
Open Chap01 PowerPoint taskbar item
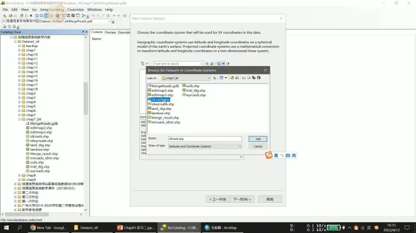tap(136, 227)
